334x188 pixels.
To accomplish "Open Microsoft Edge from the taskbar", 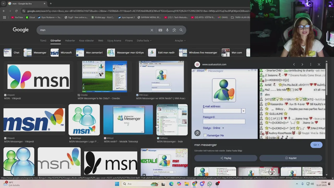I will tap(171, 184).
